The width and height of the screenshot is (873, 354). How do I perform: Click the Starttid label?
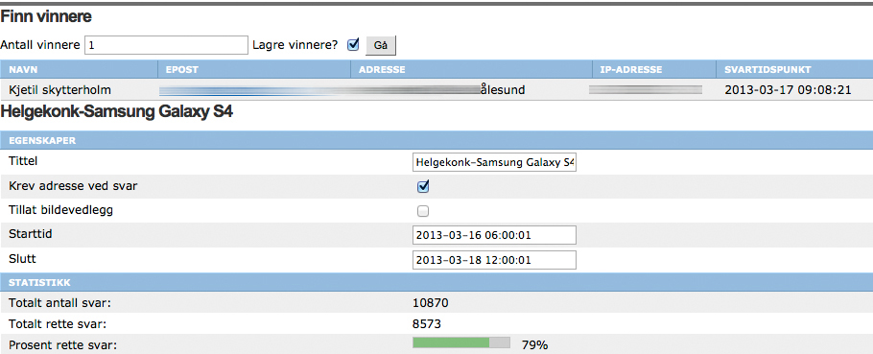point(31,234)
